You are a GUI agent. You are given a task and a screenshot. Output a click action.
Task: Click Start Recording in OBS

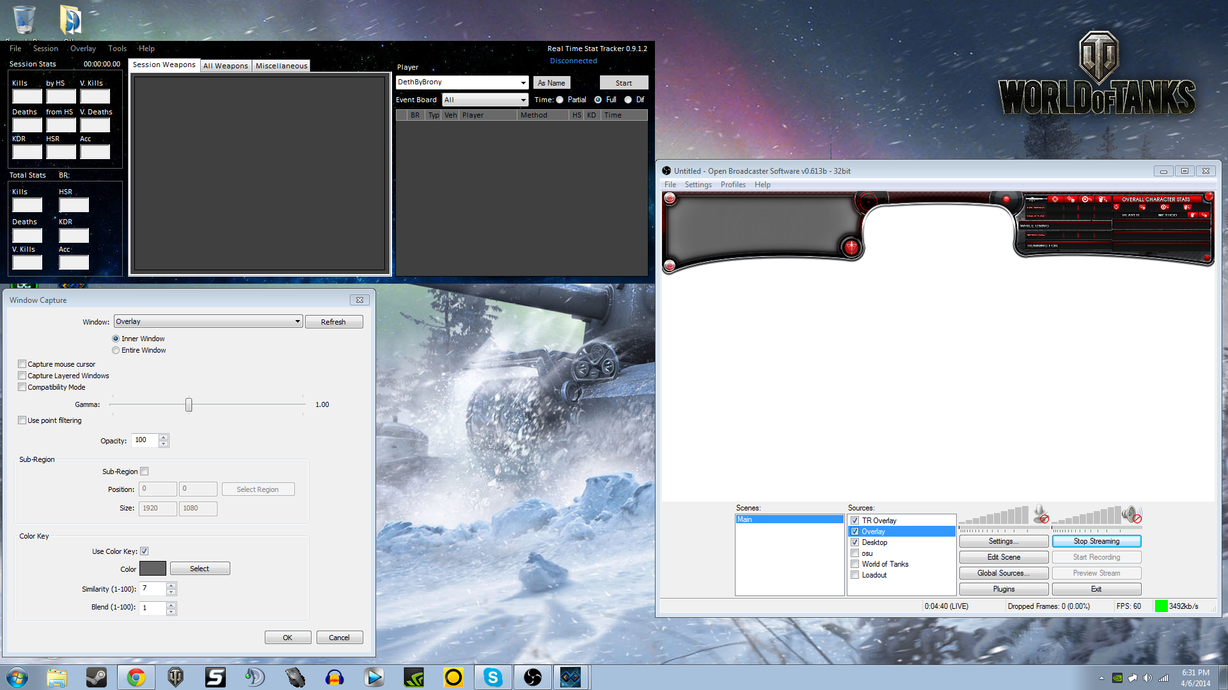pyautogui.click(x=1096, y=557)
